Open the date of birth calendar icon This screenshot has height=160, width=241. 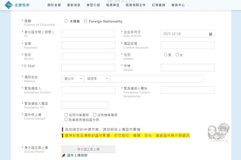point(210,34)
